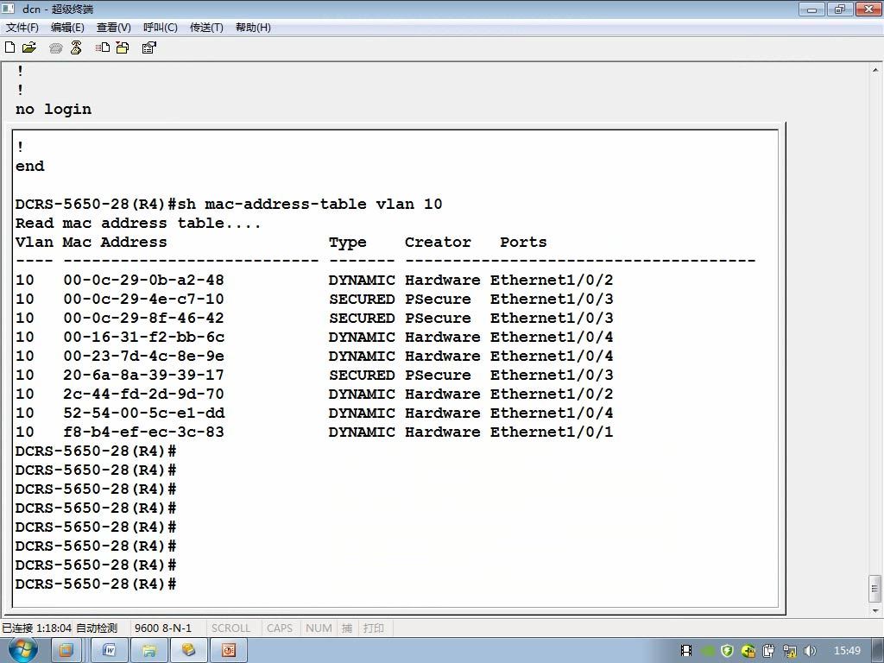Click MAC address 00-0c-29-4e-c7-10

click(144, 300)
